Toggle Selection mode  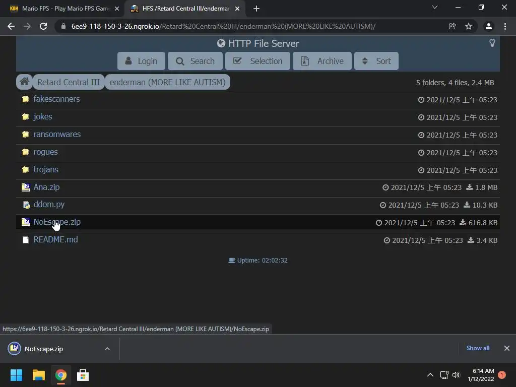click(257, 61)
